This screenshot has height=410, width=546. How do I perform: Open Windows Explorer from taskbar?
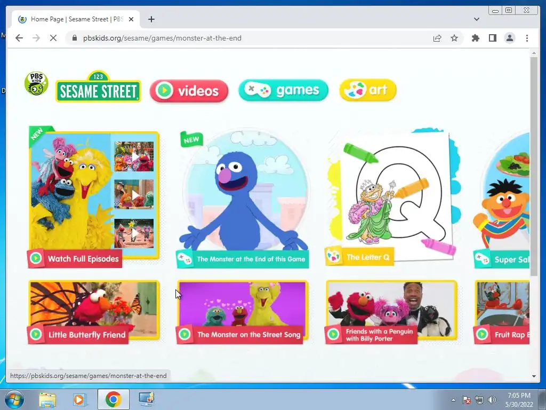(x=47, y=399)
